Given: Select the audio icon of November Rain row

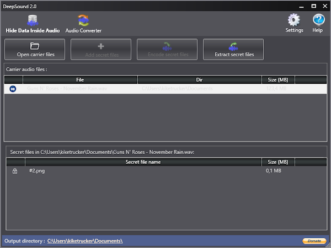Looking at the screenshot, I should point(13,89).
